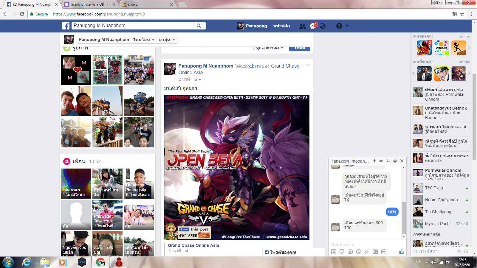Open chat sidebar settings gear
The width and height of the screenshot is (477, 268).
(x=459, y=251)
